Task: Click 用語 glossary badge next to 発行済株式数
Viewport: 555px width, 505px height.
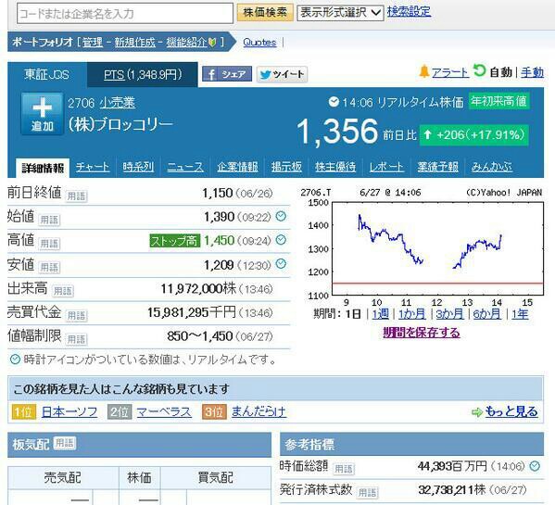Action: click(368, 492)
